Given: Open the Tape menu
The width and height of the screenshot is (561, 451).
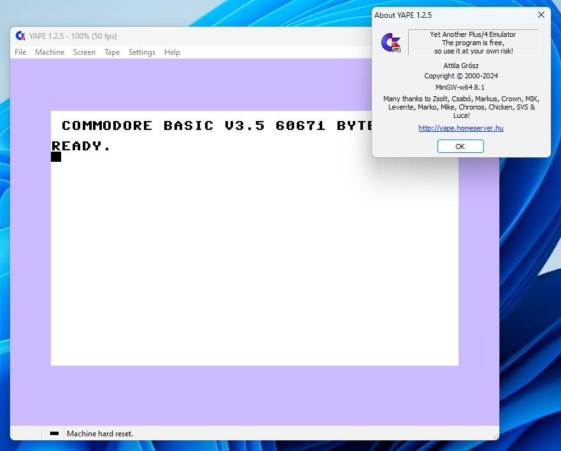Looking at the screenshot, I should tap(112, 52).
